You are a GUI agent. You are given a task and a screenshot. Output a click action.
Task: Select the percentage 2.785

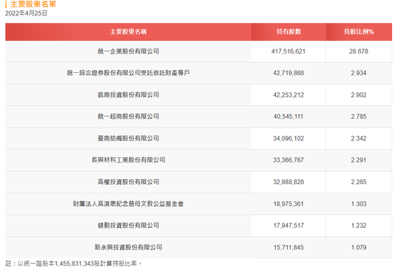point(359,117)
